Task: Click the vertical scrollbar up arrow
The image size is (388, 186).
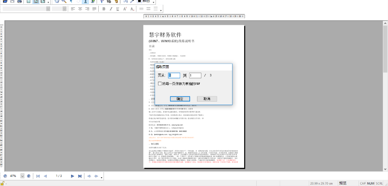Action: (x=385, y=23)
